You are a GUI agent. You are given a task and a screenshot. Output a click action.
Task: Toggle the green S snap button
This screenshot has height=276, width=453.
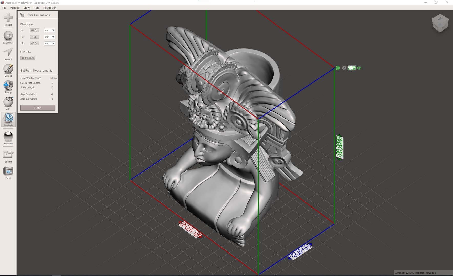tap(338, 68)
